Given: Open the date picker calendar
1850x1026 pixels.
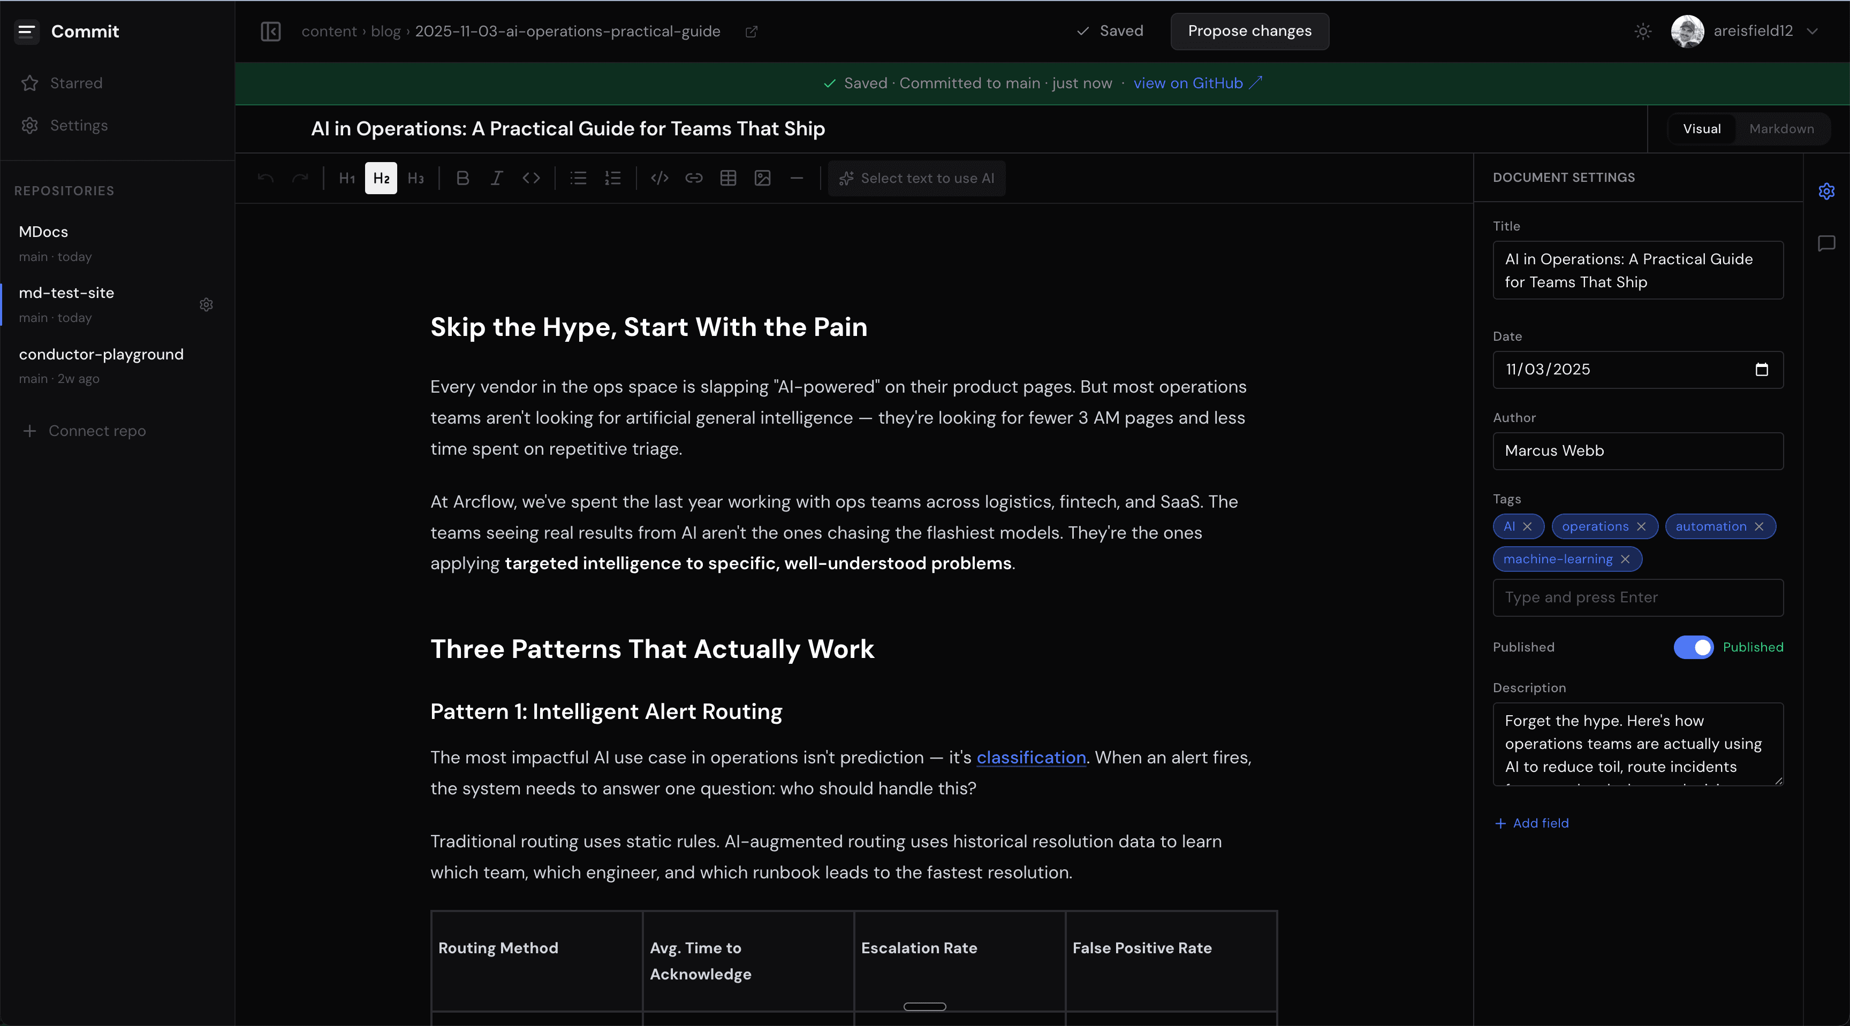Looking at the screenshot, I should 1761,370.
